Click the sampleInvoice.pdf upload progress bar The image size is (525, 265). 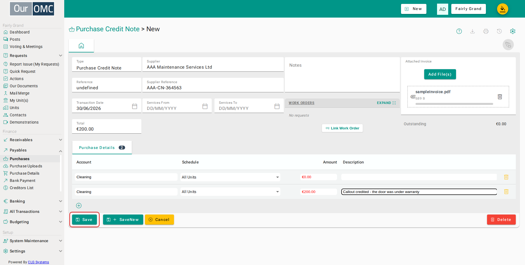pos(454,104)
